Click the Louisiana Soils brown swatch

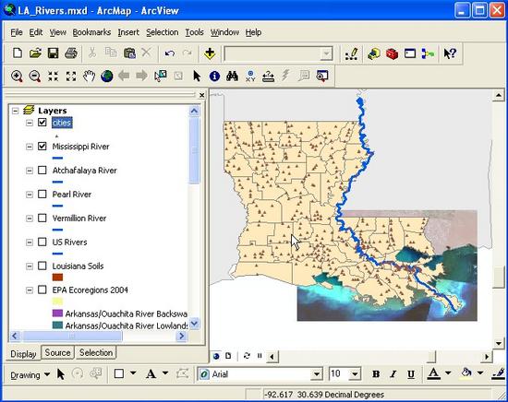(57, 278)
